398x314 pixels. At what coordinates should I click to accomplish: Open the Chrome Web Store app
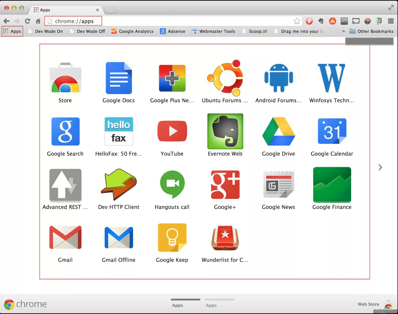(x=65, y=78)
